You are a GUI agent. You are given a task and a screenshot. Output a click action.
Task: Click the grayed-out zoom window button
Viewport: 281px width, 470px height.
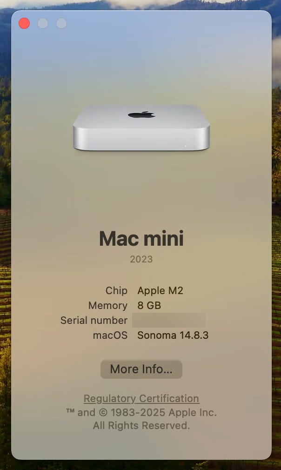(61, 23)
